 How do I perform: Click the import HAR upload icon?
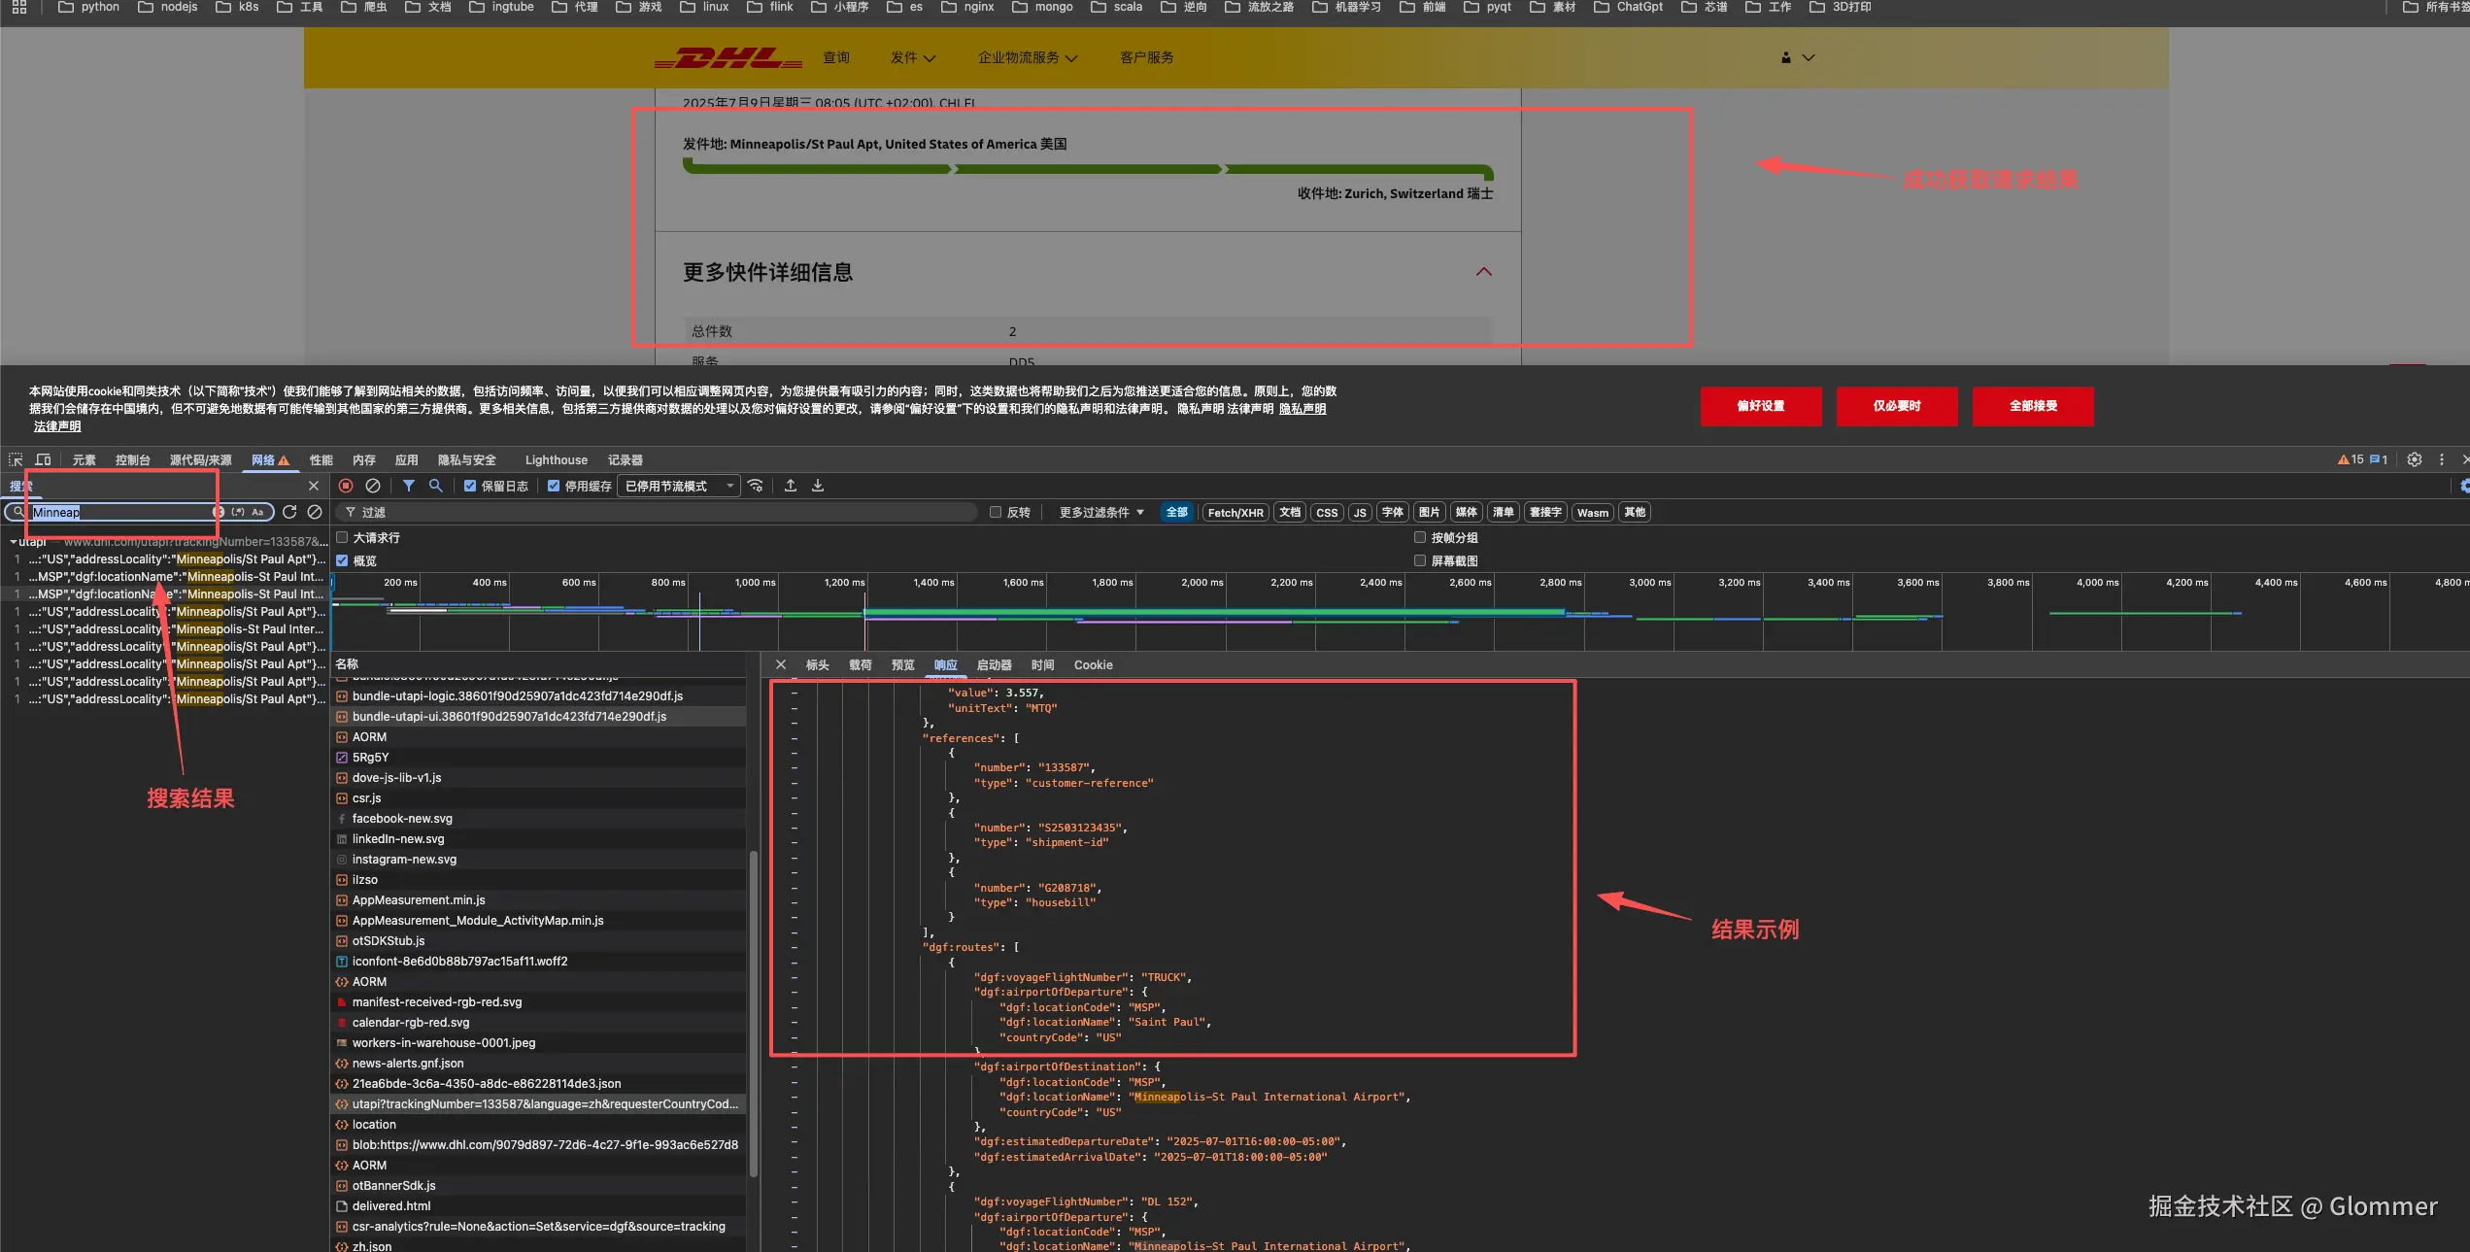point(791,486)
